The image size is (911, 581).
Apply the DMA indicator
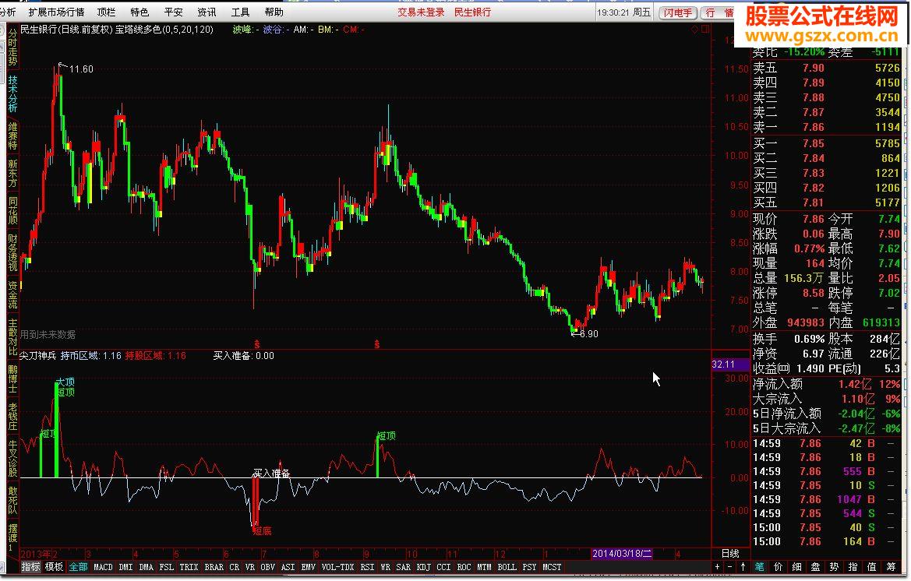click(x=146, y=566)
